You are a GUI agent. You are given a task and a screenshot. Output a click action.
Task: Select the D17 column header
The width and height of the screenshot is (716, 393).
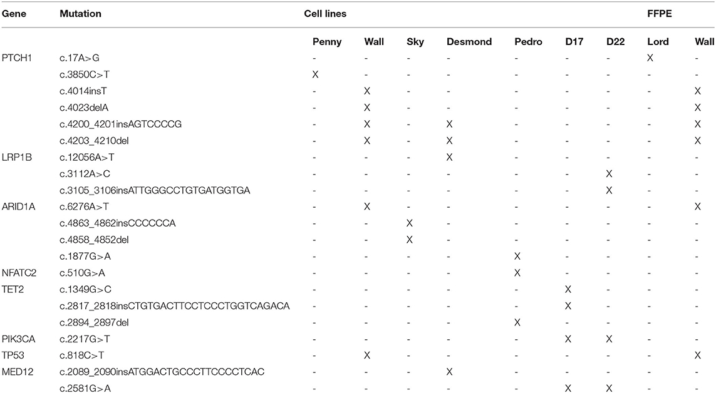tap(574, 42)
